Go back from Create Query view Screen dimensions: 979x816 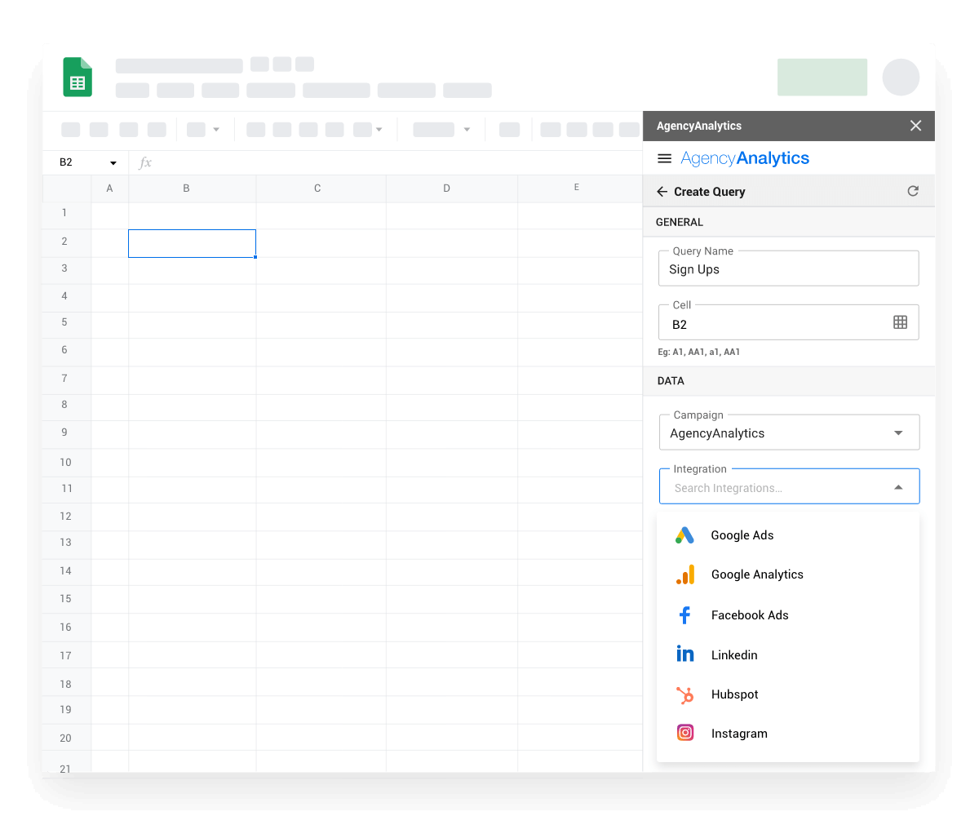click(x=662, y=191)
